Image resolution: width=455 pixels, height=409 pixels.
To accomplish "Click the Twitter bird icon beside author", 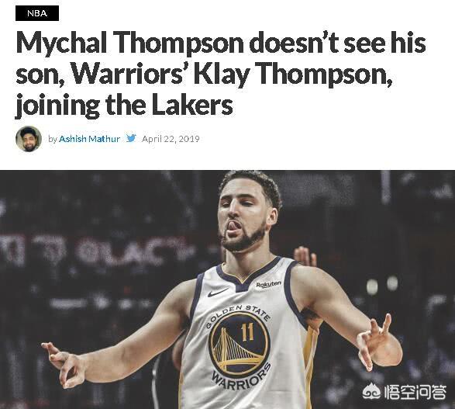I will [131, 138].
